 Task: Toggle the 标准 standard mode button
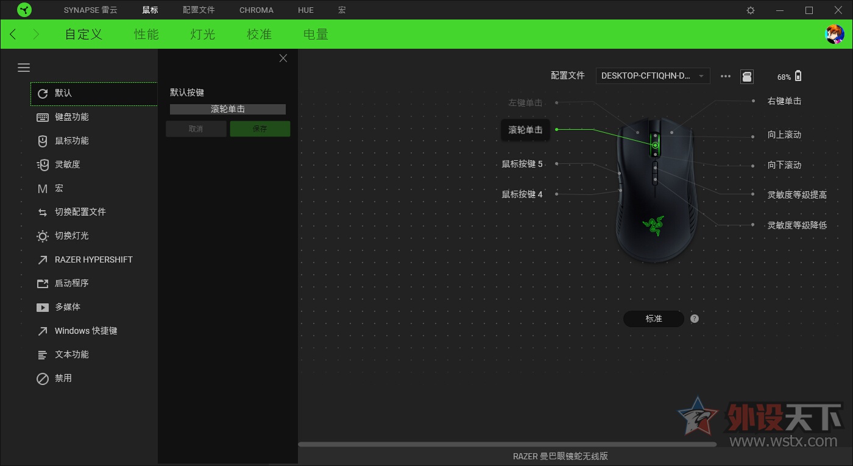[653, 319]
